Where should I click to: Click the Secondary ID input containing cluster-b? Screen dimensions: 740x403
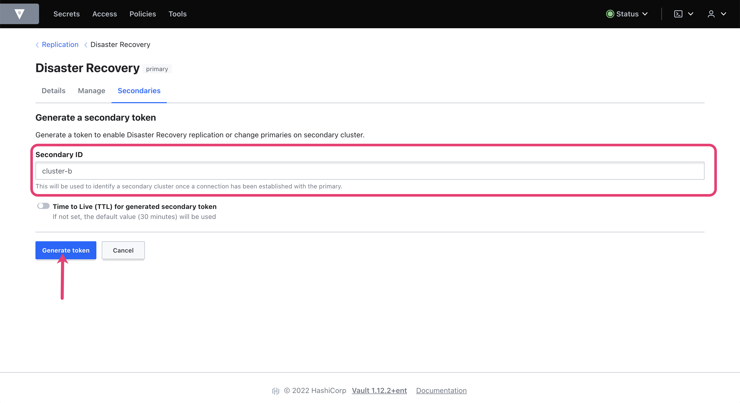pyautogui.click(x=370, y=171)
